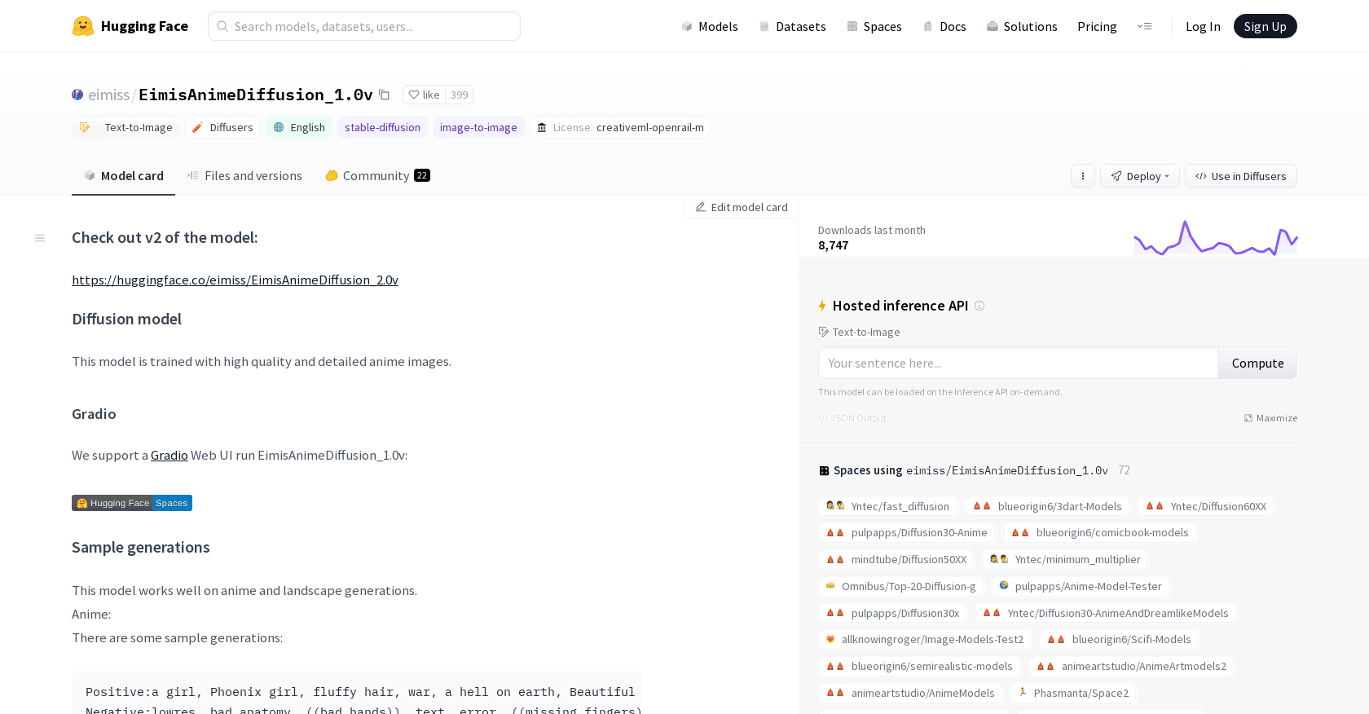Open the Docs nav item
The height and width of the screenshot is (714, 1369).
tap(944, 26)
